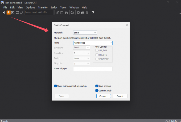The height and width of the screenshot is (122, 181).
Task: Click the Flow Control group label
Action: point(101,47)
